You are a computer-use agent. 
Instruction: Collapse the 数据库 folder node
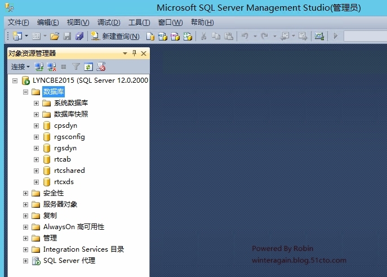[x=25, y=92]
